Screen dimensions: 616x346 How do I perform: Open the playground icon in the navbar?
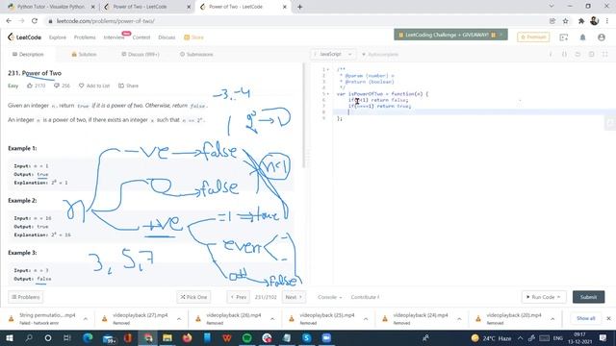(x=564, y=37)
